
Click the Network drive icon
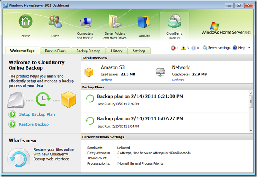click(x=160, y=72)
